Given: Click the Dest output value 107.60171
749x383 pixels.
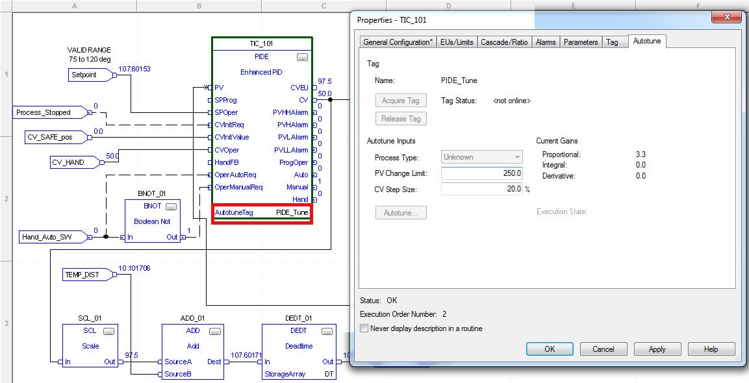Looking at the screenshot, I should tap(246, 355).
